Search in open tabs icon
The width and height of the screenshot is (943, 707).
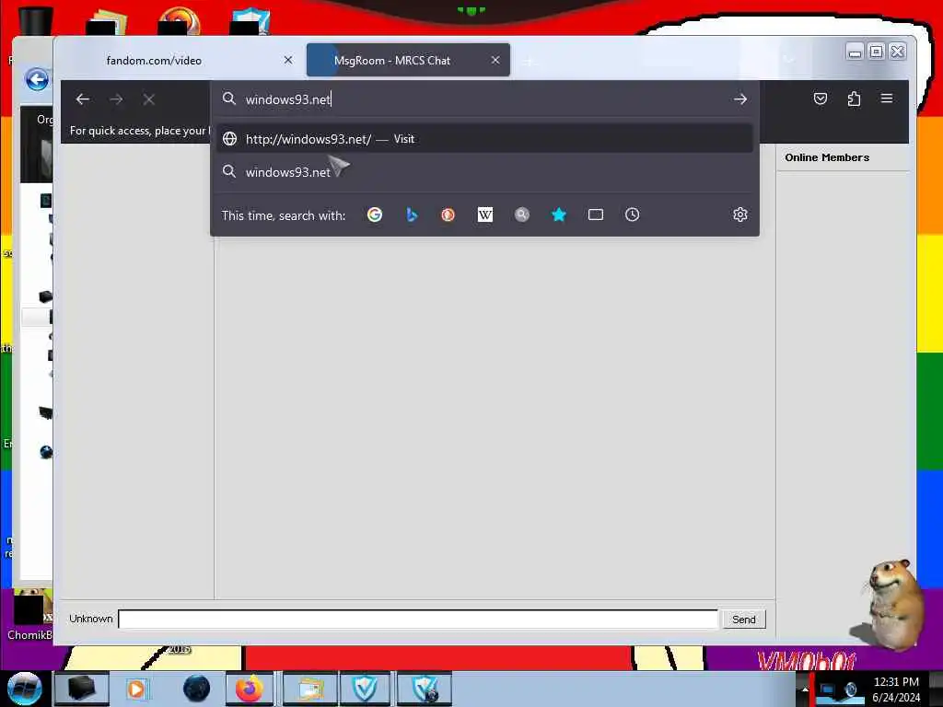click(596, 214)
